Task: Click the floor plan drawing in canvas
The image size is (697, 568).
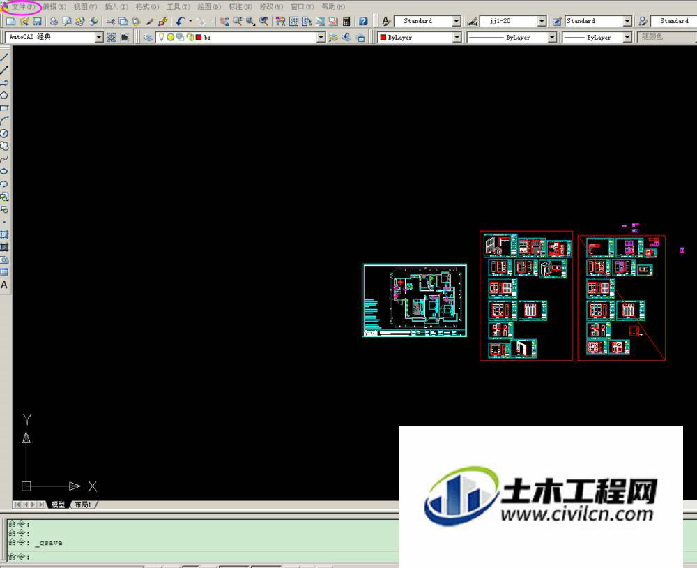Action: click(414, 300)
